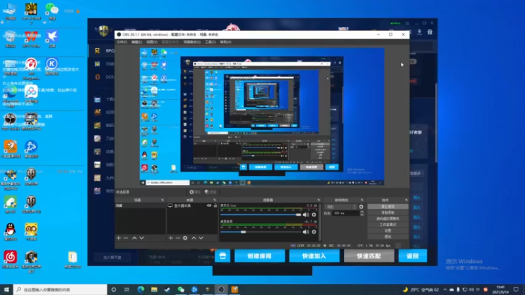
Task: Increase the transition duration with the up stepper
Action: (362, 212)
